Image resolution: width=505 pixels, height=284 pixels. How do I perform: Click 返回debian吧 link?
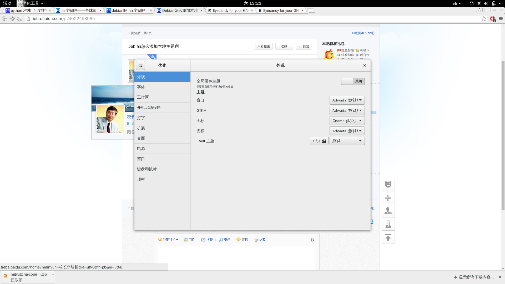tap(362, 33)
